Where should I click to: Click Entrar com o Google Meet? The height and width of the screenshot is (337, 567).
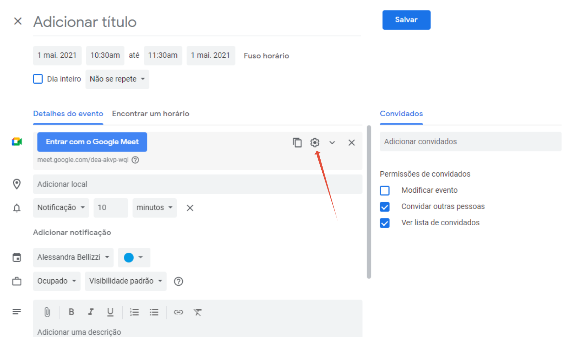tap(92, 142)
